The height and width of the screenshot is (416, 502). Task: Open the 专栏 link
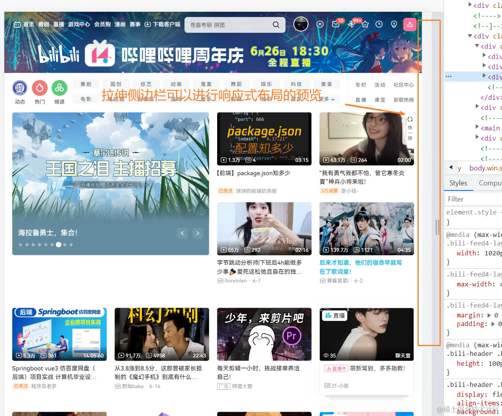(x=361, y=85)
